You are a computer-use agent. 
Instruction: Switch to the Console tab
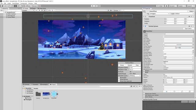tap(26, 84)
